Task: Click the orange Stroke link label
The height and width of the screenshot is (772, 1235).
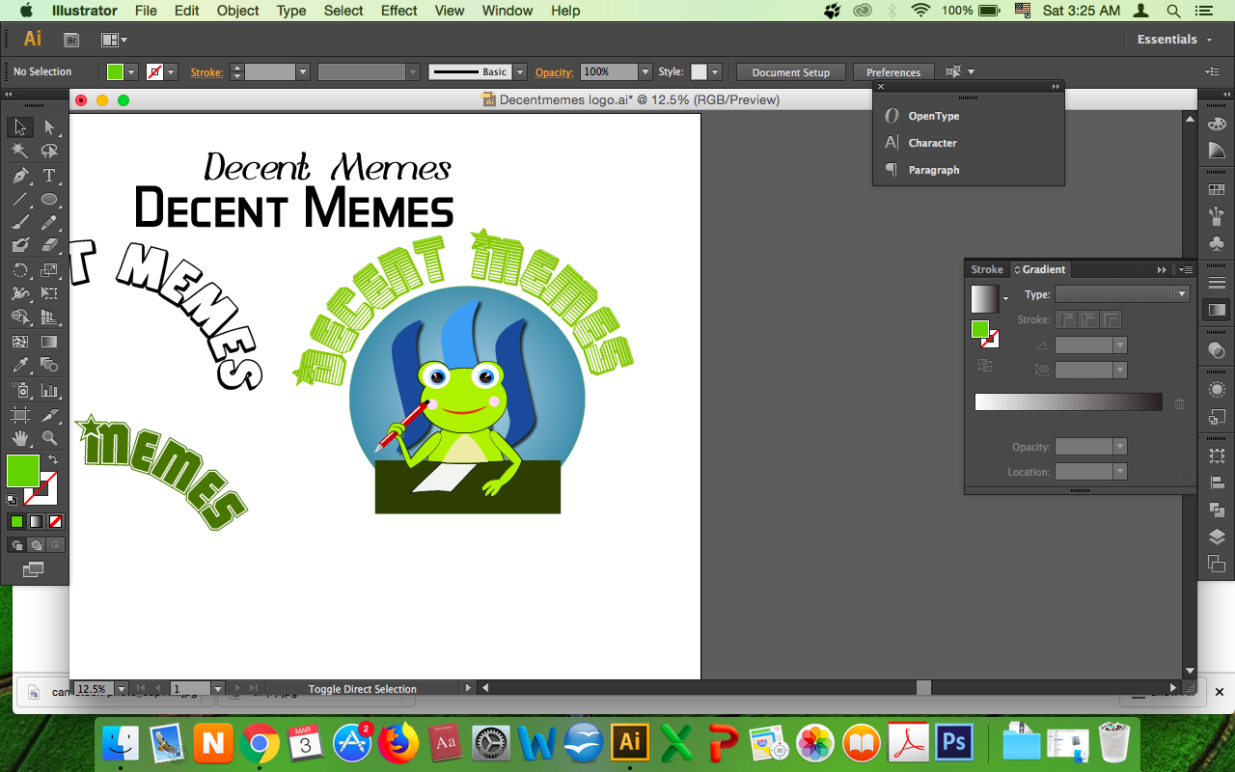Action: (206, 72)
